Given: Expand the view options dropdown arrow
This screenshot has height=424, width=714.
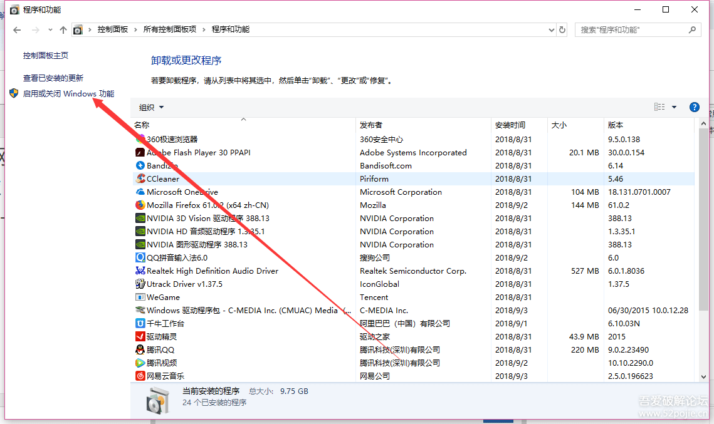Looking at the screenshot, I should 675,107.
